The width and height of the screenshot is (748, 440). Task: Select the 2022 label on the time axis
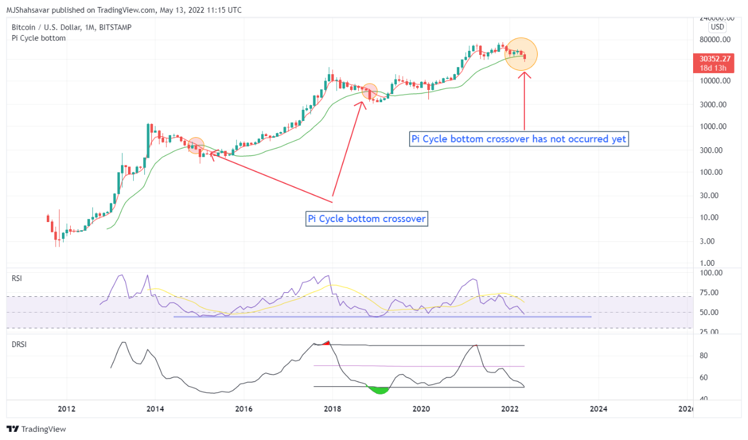coord(510,409)
